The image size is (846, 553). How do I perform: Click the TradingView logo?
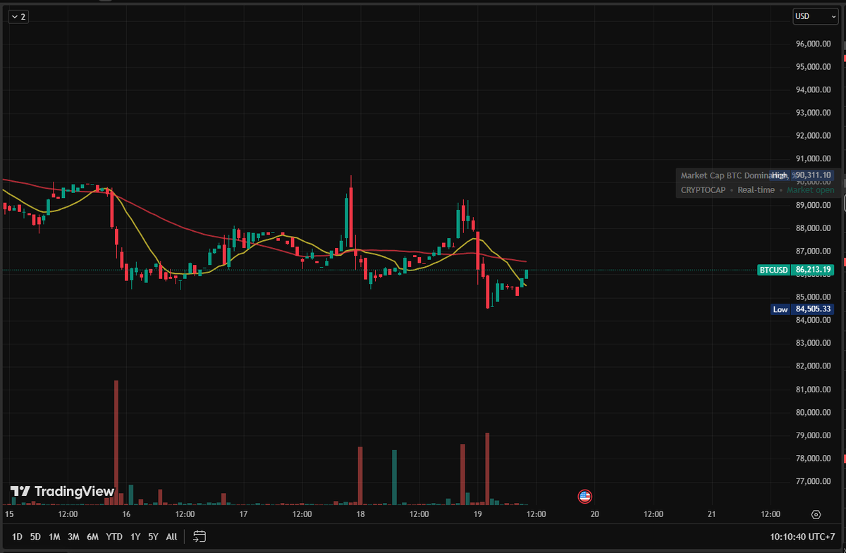click(62, 491)
